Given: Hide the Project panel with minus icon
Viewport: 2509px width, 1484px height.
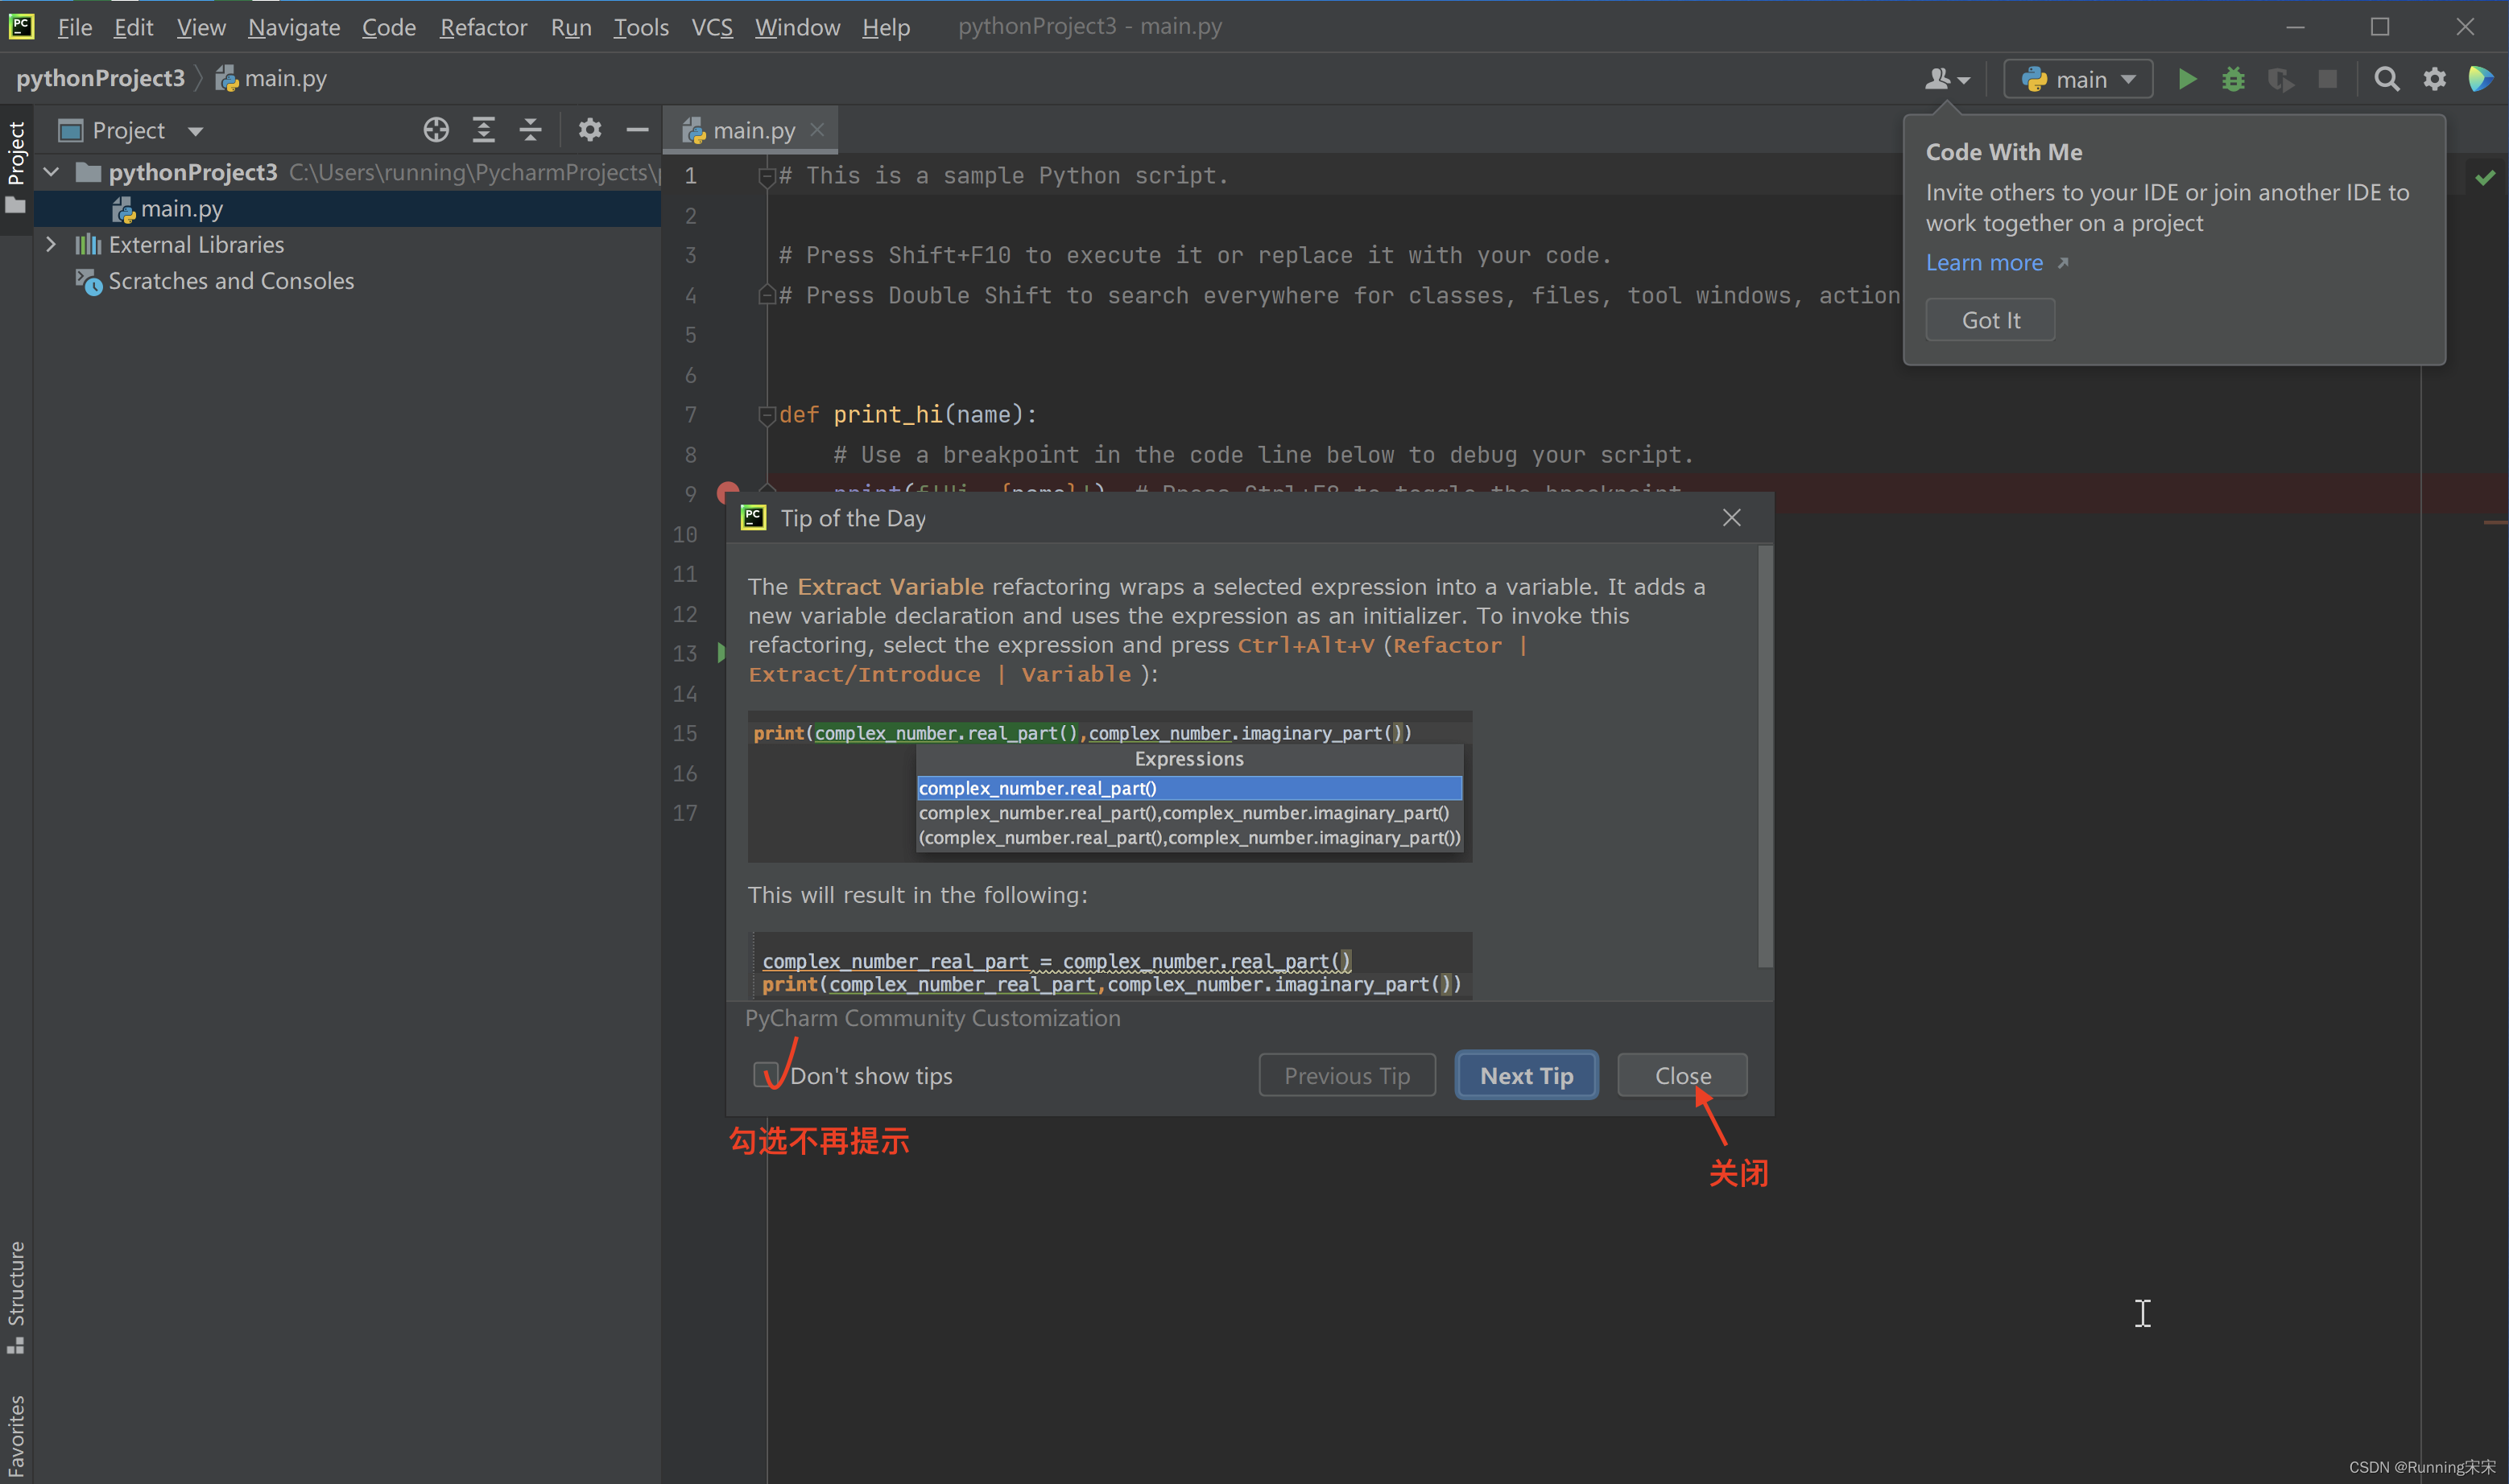Looking at the screenshot, I should [637, 130].
